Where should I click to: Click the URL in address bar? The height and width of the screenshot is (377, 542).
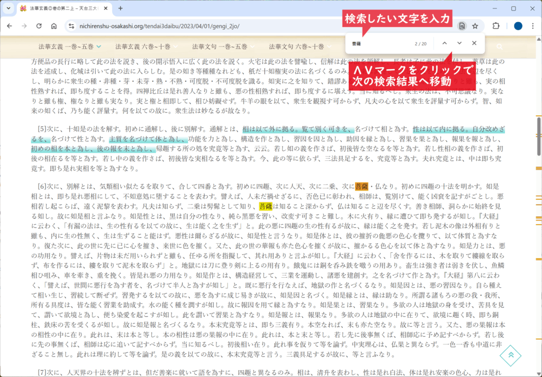tap(159, 26)
